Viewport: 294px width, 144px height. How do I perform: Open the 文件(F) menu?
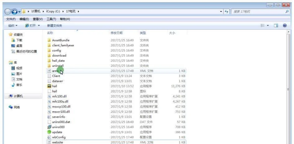coord(11,19)
